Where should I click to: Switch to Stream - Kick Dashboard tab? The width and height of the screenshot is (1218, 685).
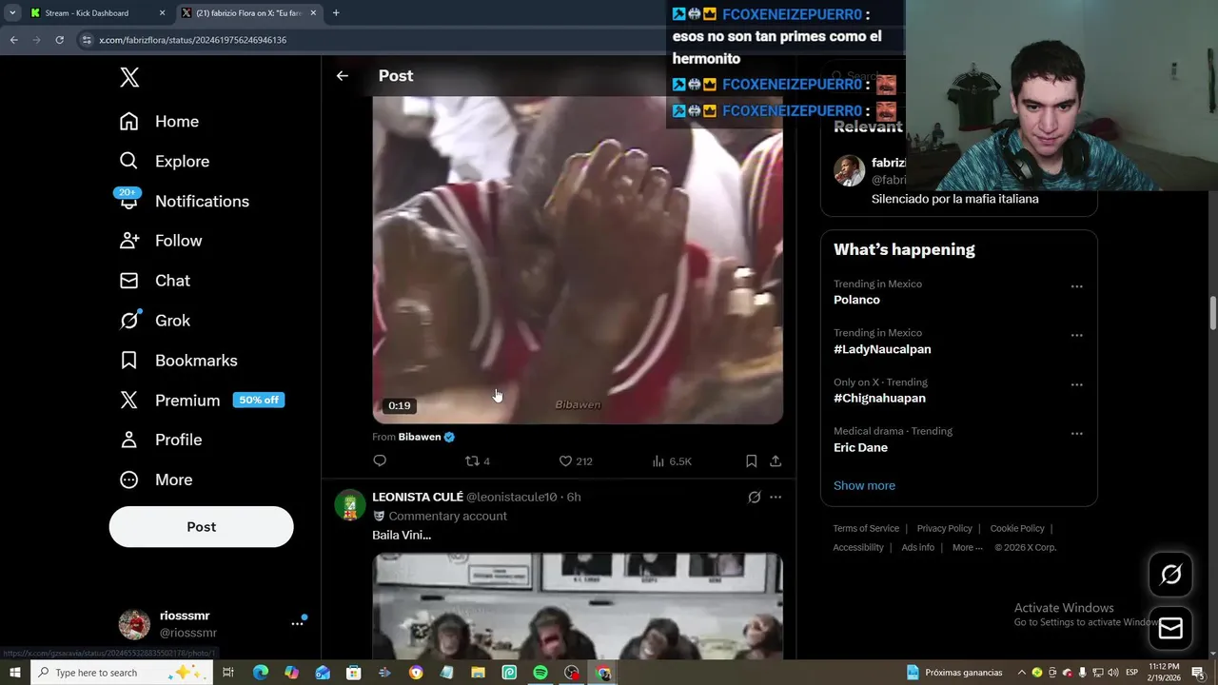tap(97, 13)
